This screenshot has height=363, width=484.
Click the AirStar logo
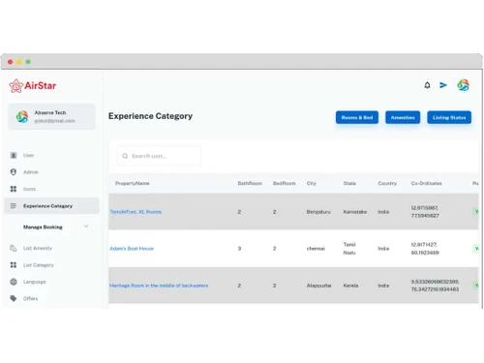click(33, 86)
